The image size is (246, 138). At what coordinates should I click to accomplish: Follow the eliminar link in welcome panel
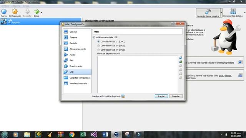(228, 76)
